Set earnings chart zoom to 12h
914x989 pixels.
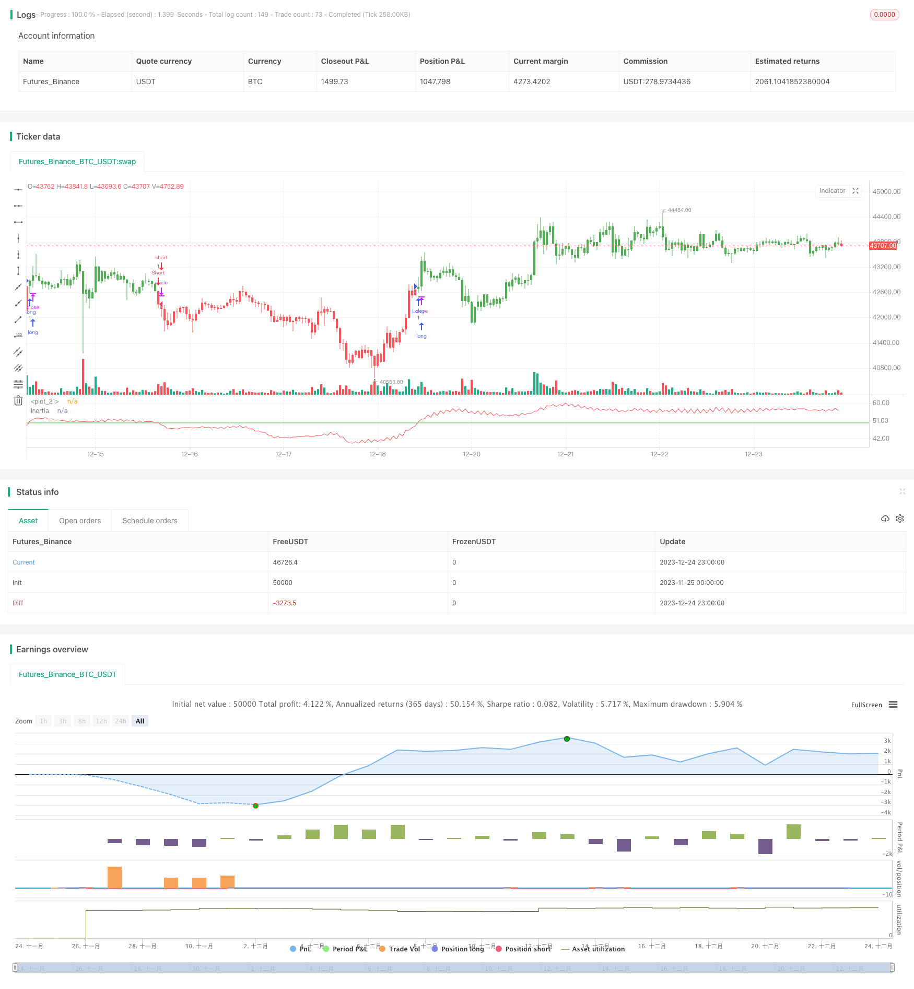101,721
